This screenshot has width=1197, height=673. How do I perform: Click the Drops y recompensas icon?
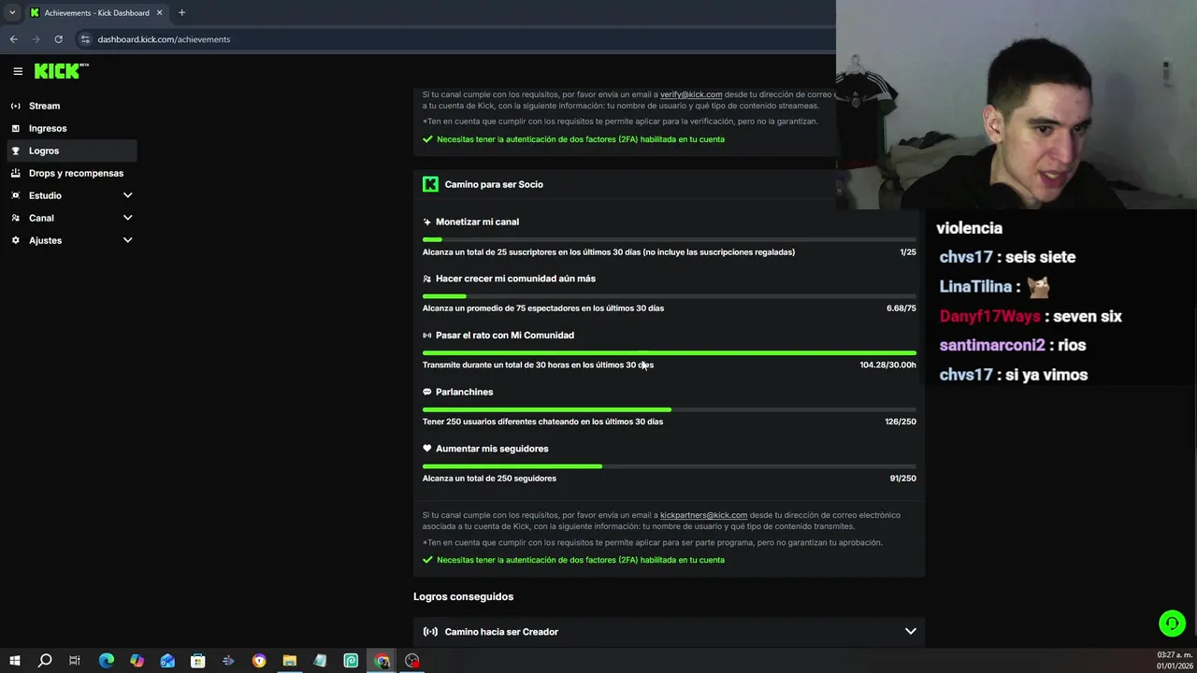tap(16, 173)
